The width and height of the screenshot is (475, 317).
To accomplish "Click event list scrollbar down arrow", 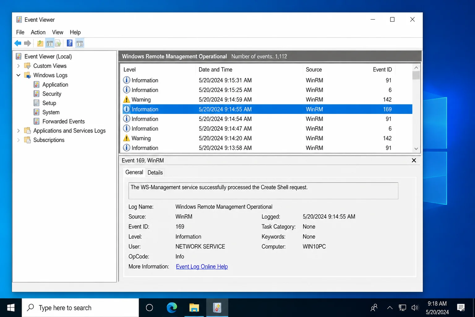I will (x=416, y=149).
